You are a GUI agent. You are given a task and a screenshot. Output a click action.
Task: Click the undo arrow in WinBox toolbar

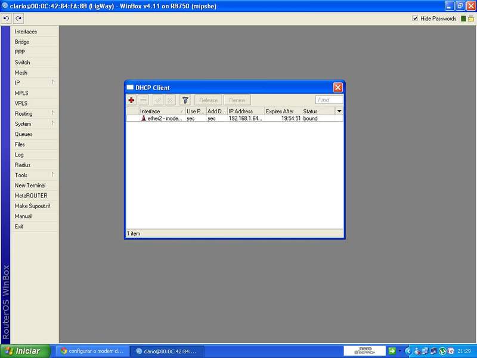tap(6, 18)
